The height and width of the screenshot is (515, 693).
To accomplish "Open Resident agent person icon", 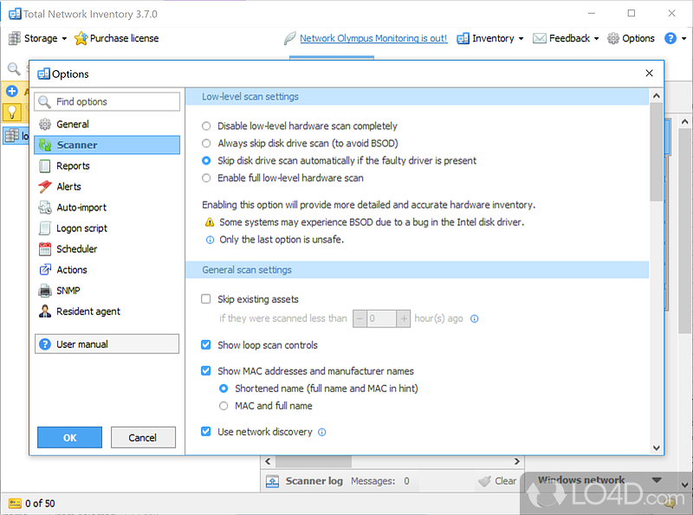I will [x=45, y=311].
